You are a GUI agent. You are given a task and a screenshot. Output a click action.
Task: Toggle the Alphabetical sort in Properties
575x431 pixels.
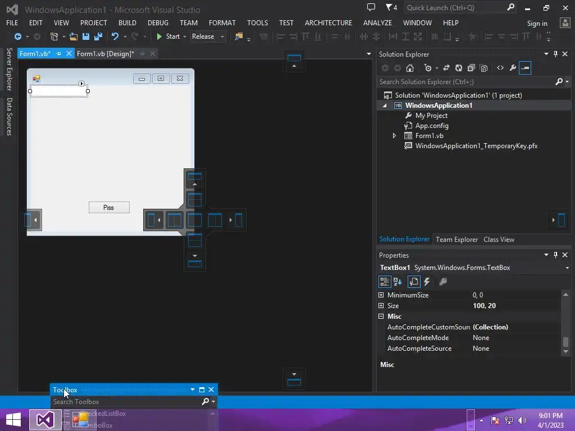(x=398, y=282)
